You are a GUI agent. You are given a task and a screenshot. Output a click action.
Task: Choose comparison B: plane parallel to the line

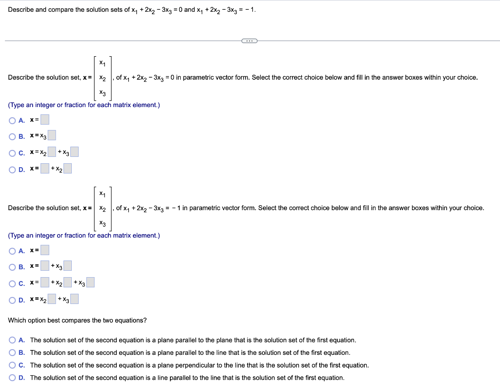(x=12, y=353)
